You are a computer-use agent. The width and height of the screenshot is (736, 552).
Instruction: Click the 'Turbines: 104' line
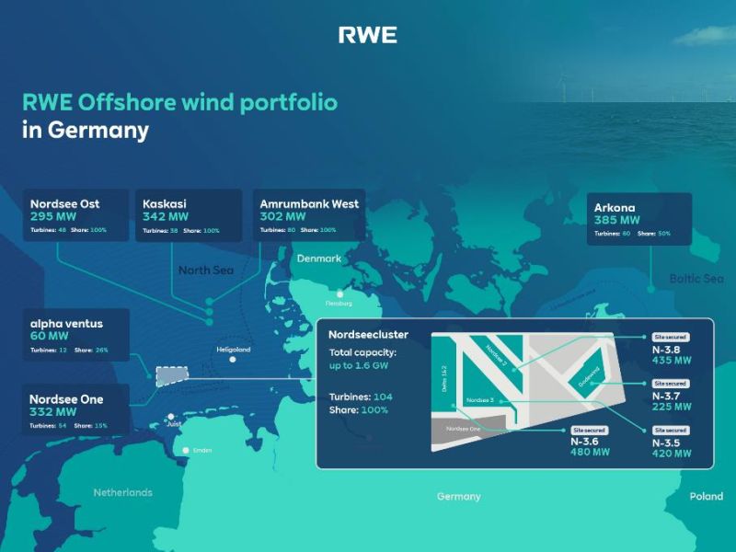tap(361, 397)
